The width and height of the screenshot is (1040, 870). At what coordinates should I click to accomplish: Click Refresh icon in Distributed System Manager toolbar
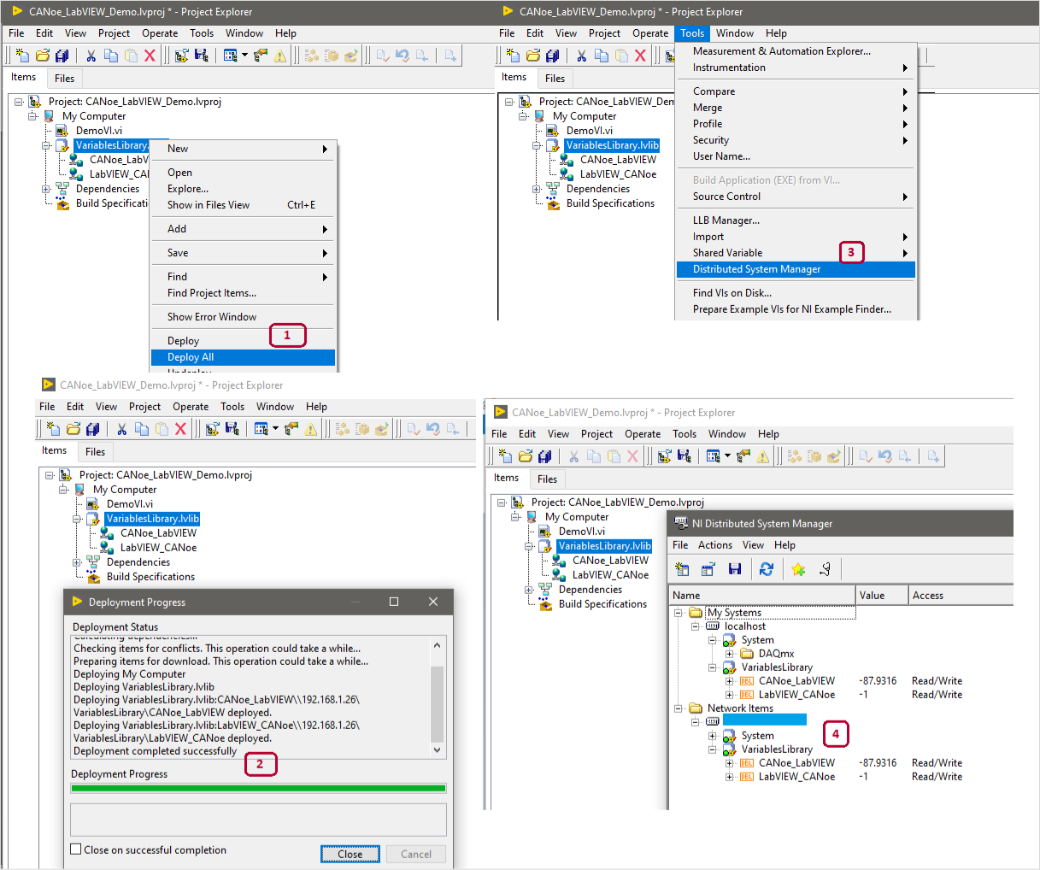pos(766,569)
